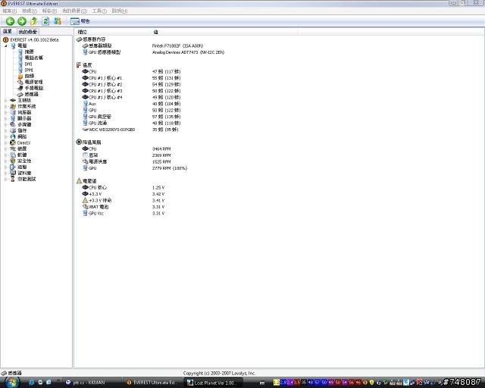
Task: Switch to the Favorites tab in left panel
Action: coord(28,32)
